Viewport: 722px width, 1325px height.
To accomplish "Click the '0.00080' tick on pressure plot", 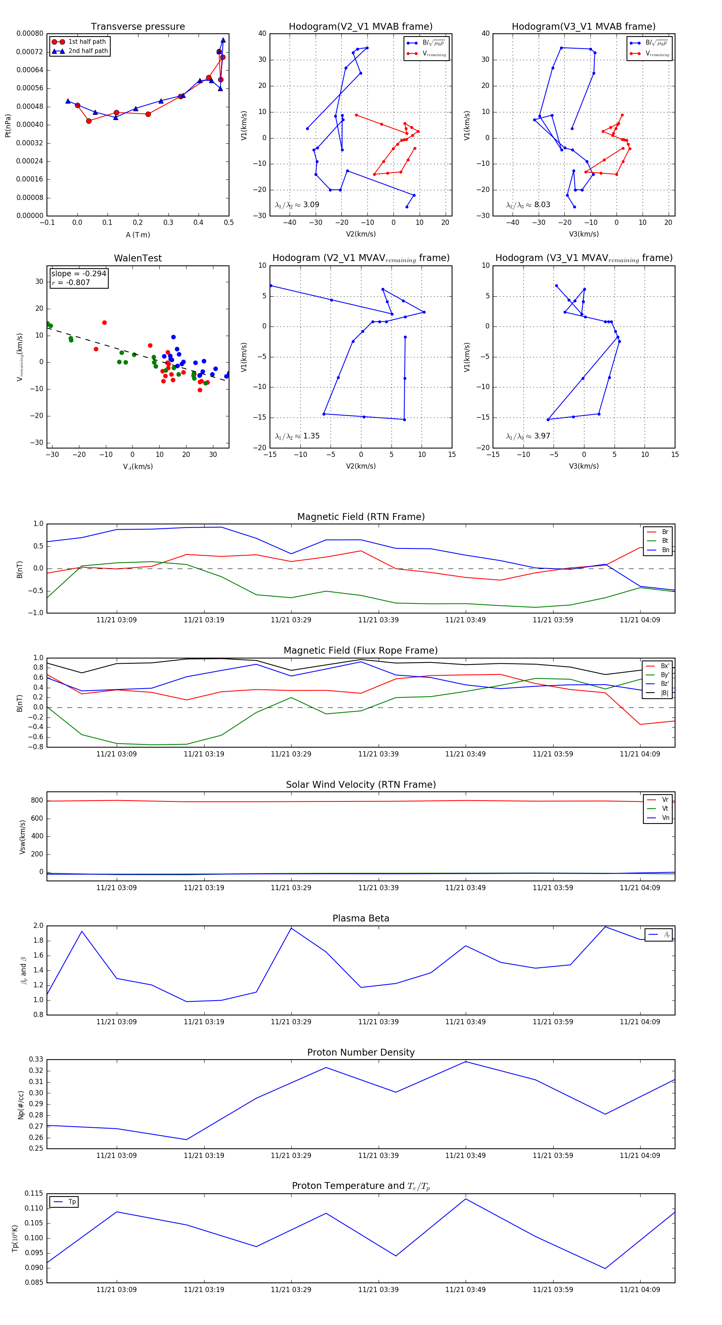I will coord(30,33).
